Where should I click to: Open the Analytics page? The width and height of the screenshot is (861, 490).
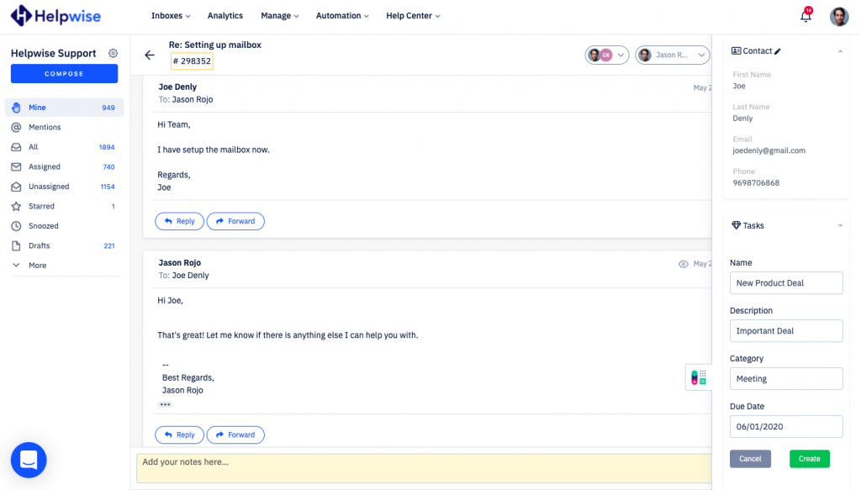(x=224, y=16)
